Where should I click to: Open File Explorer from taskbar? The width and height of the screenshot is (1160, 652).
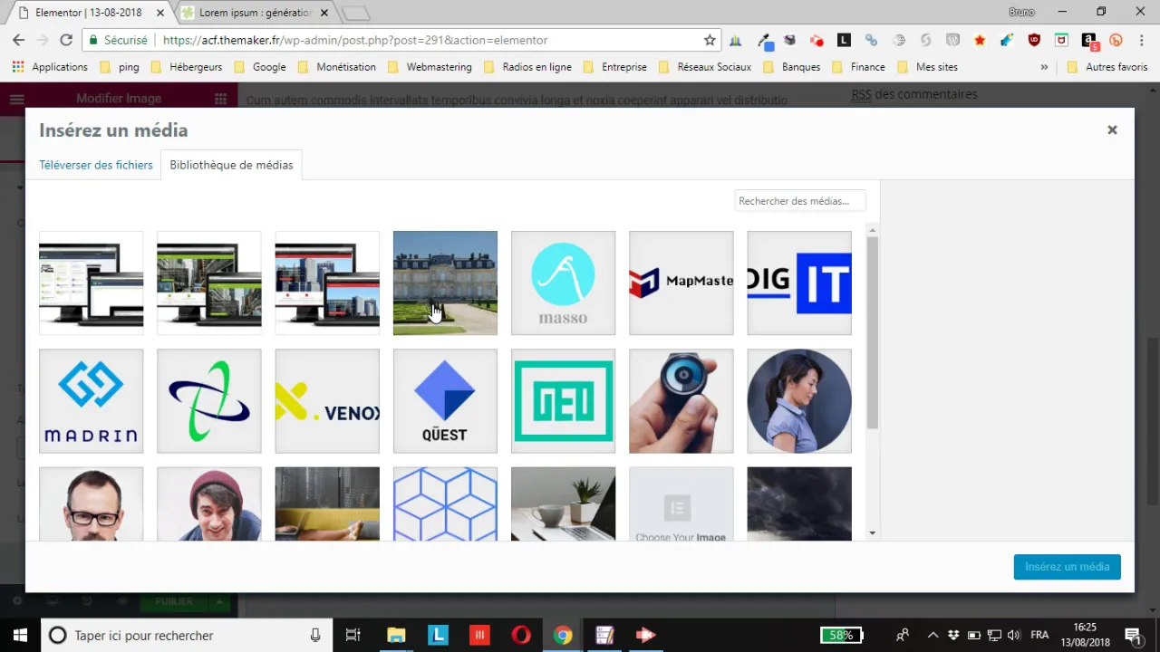[x=396, y=635]
